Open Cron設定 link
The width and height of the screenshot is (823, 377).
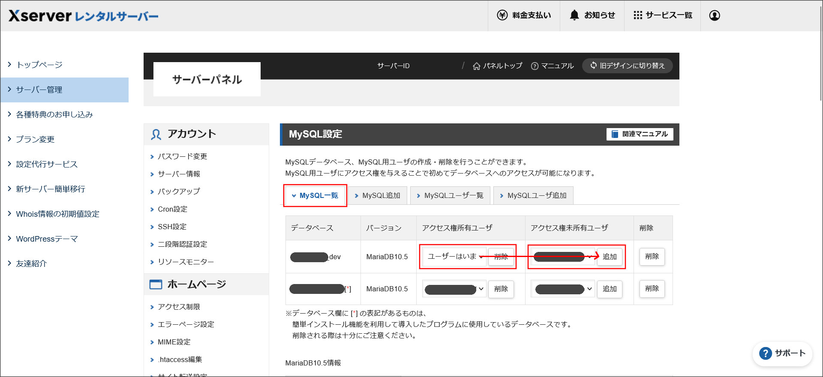click(x=172, y=209)
